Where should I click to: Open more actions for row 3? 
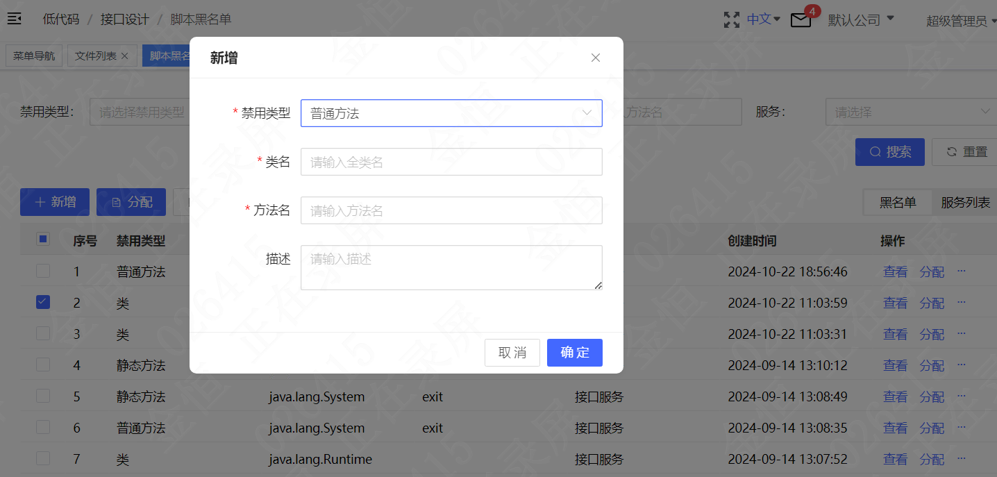[x=962, y=333]
